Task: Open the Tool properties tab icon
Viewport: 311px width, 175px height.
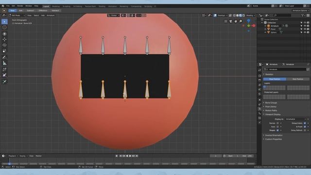Action: 259,70
